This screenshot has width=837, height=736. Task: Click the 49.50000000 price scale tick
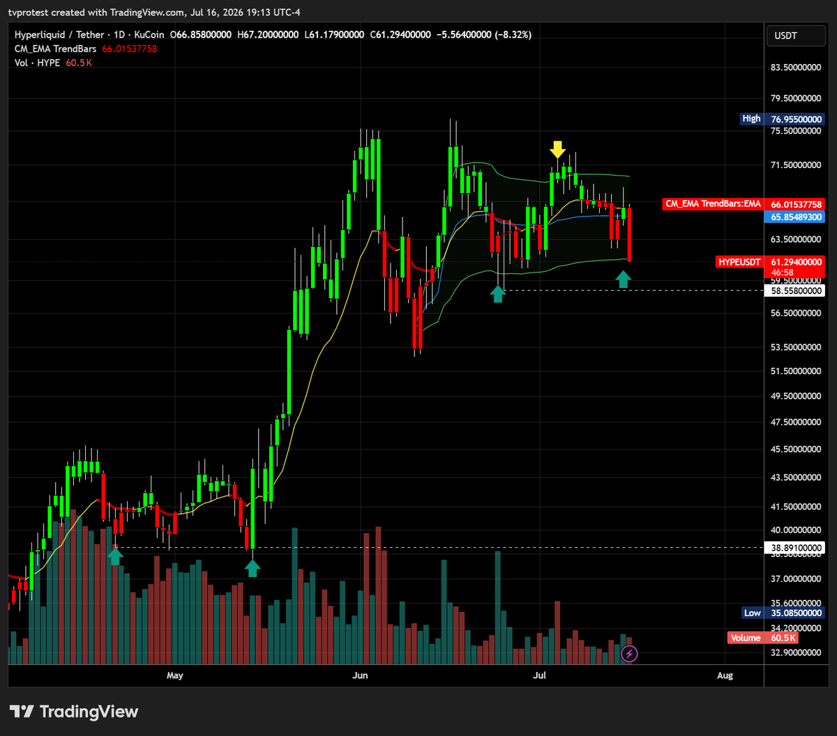point(797,396)
